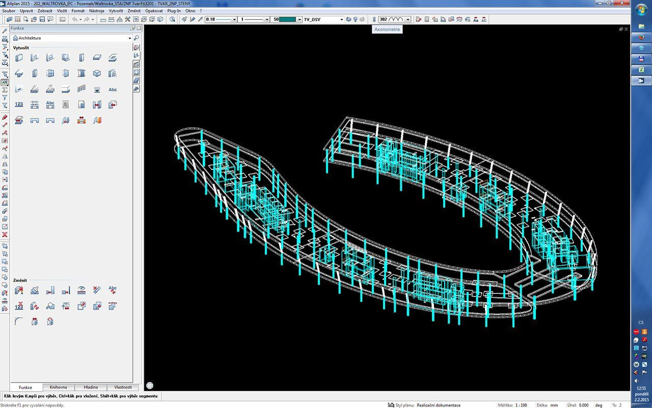Image resolution: width=652 pixels, height=408 pixels.
Task: Open the Zobrazit menu
Action: pyautogui.click(x=45, y=11)
